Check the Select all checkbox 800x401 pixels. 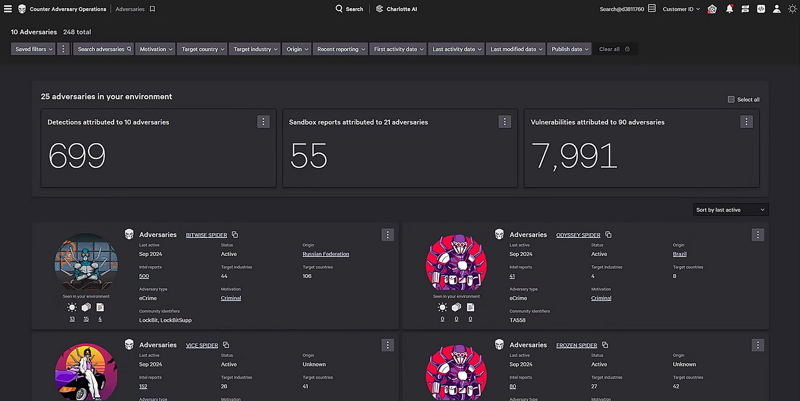[x=731, y=99]
